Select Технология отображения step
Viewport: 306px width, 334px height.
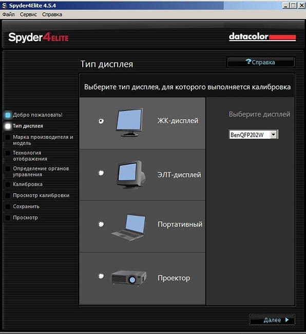(x=30, y=156)
